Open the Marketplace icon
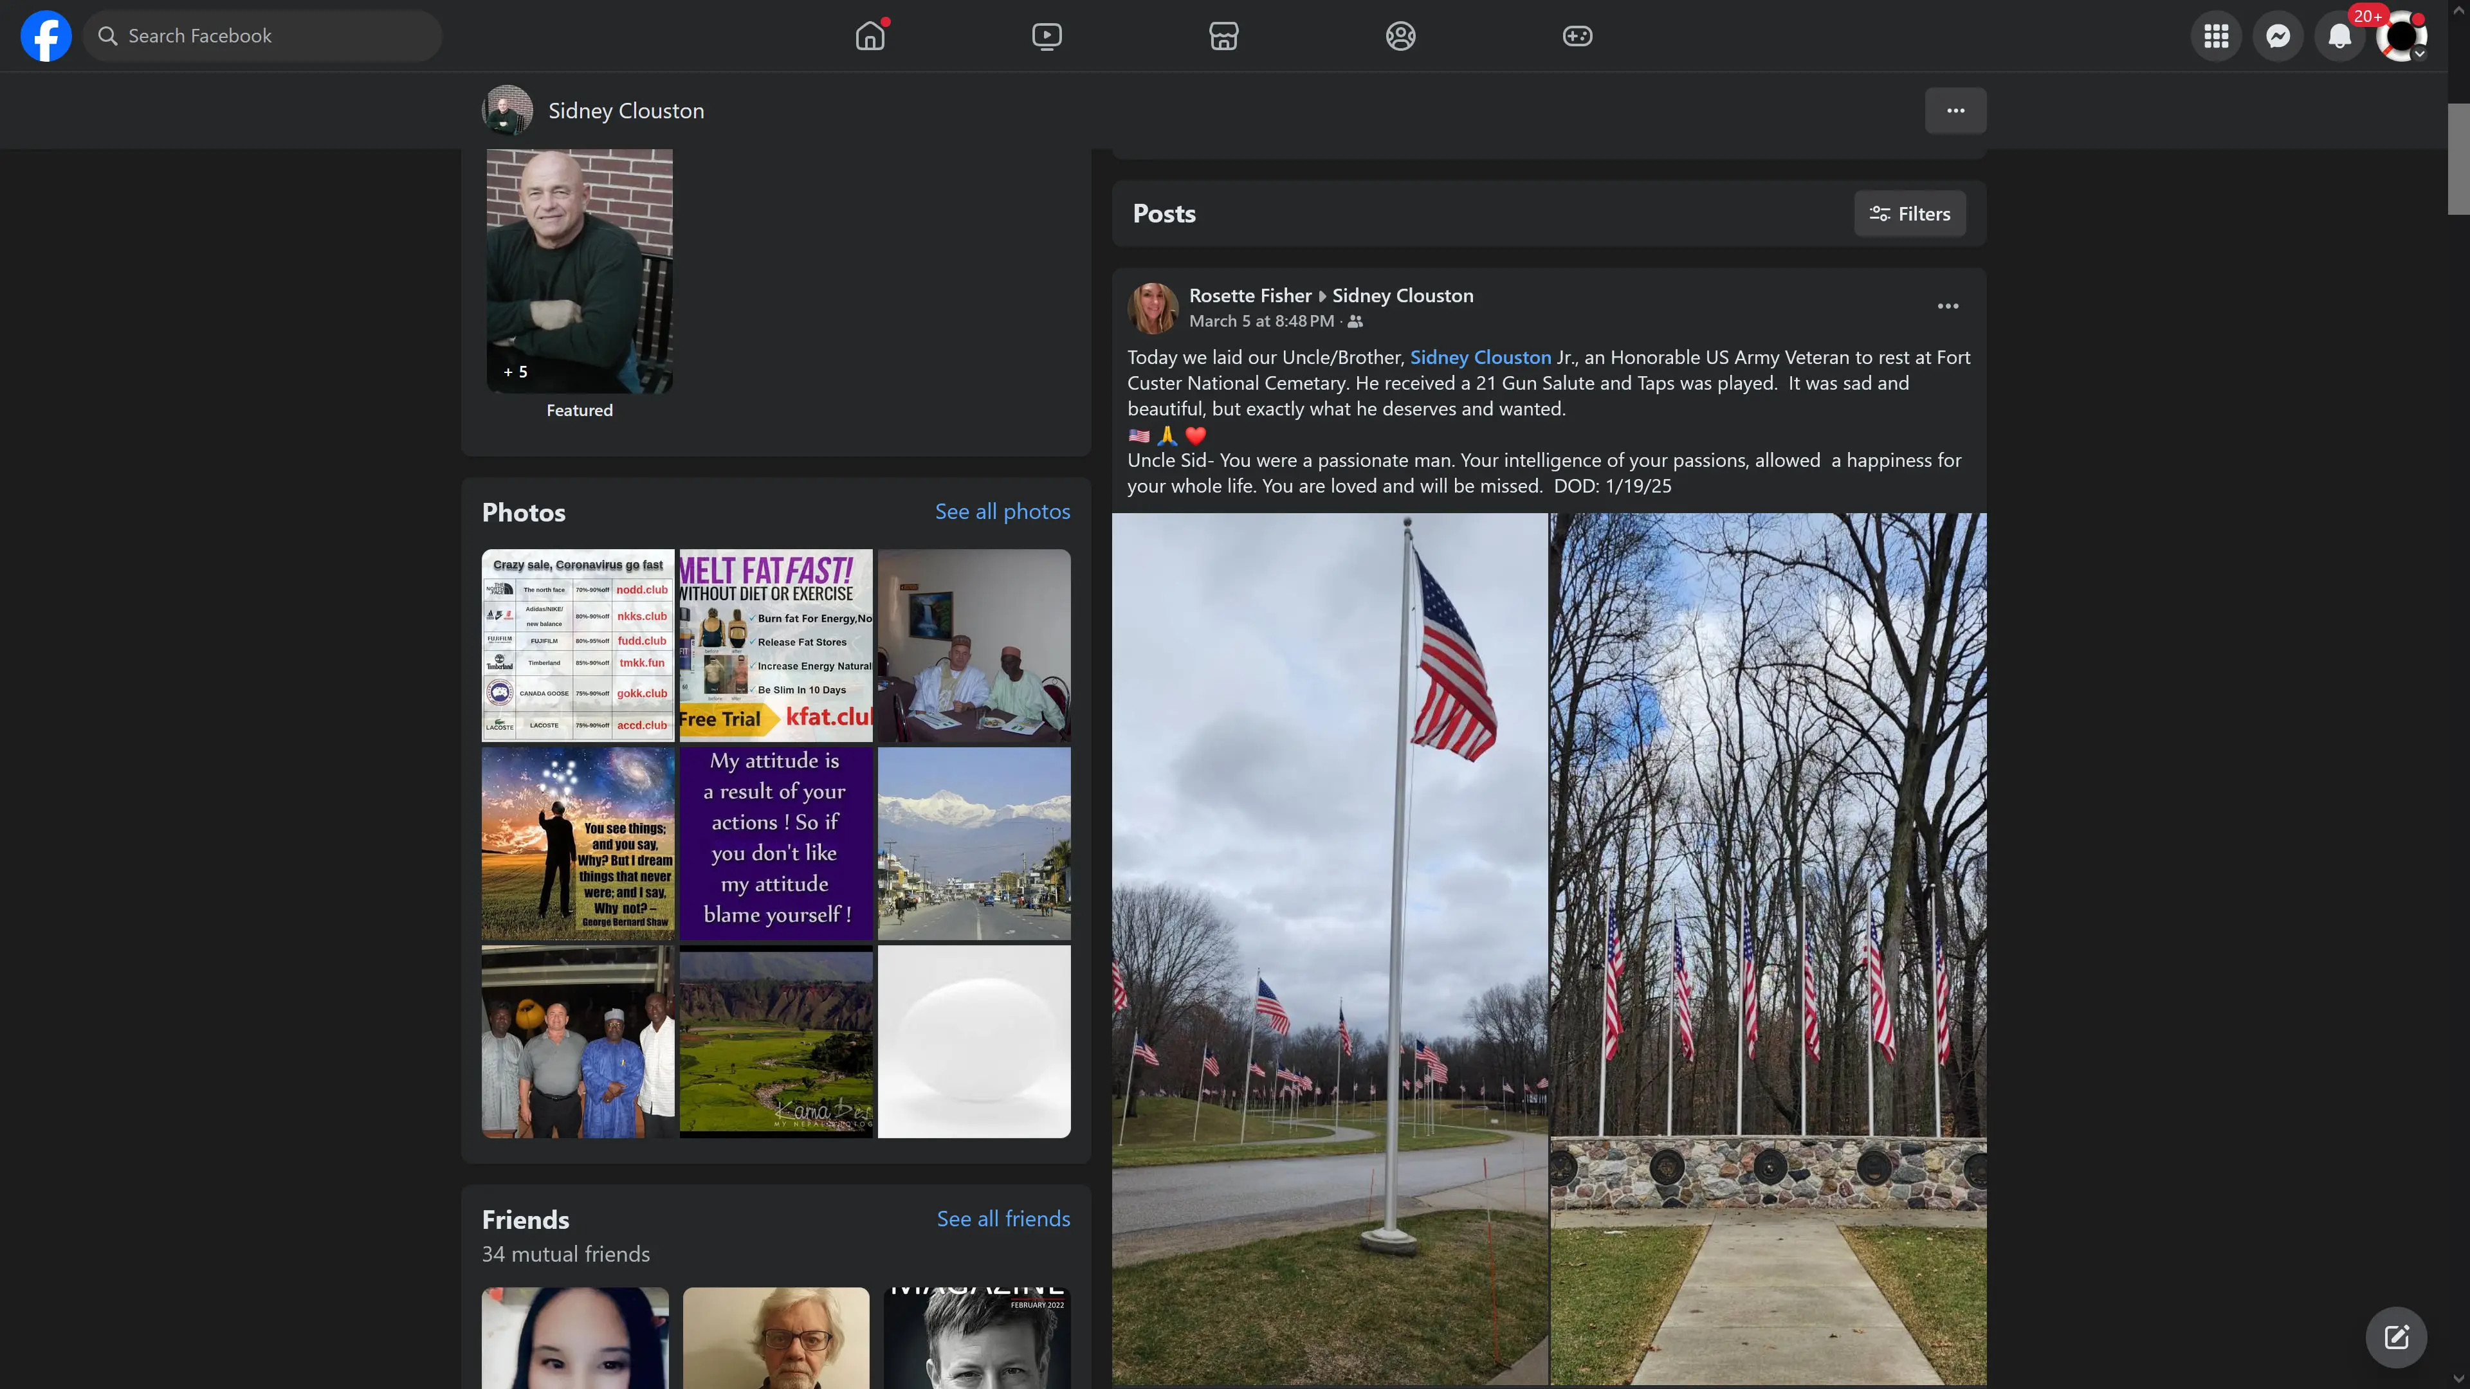This screenshot has width=2470, height=1389. point(1223,35)
